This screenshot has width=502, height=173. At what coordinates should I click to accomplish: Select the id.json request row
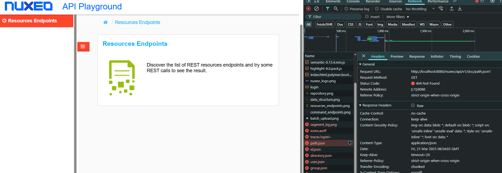[x=328, y=149]
